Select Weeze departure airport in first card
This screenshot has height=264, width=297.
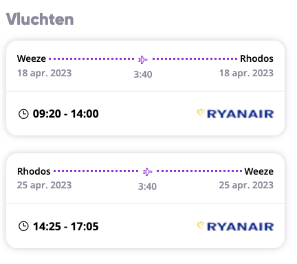[32, 58]
